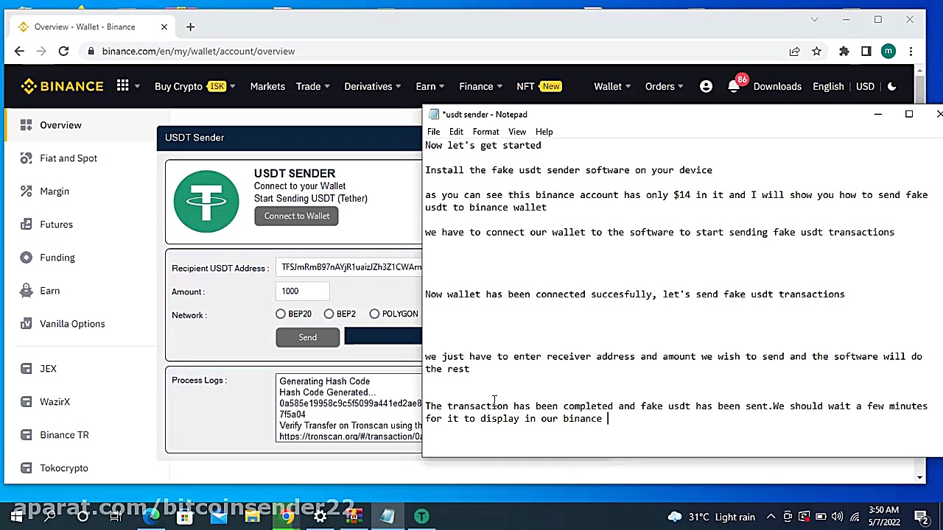Viewport: 943px width, 530px height.
Task: Click the browser address bar URL
Action: pyautogui.click(x=198, y=51)
